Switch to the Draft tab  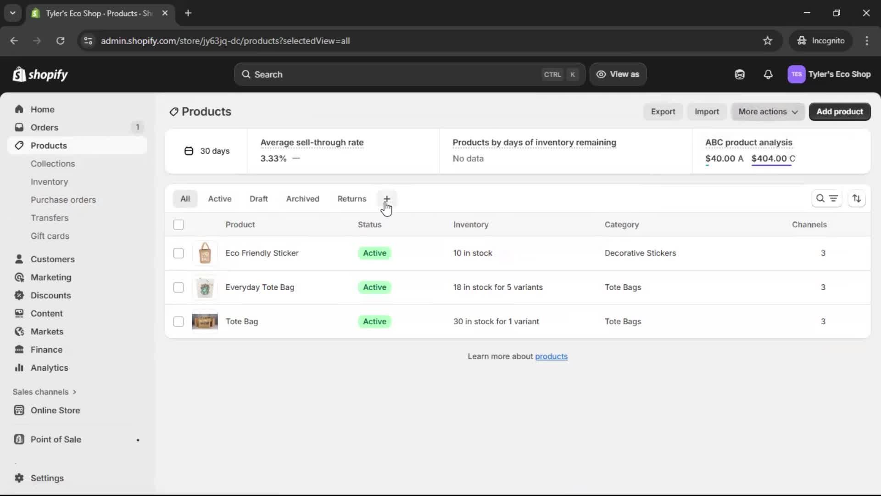258,199
